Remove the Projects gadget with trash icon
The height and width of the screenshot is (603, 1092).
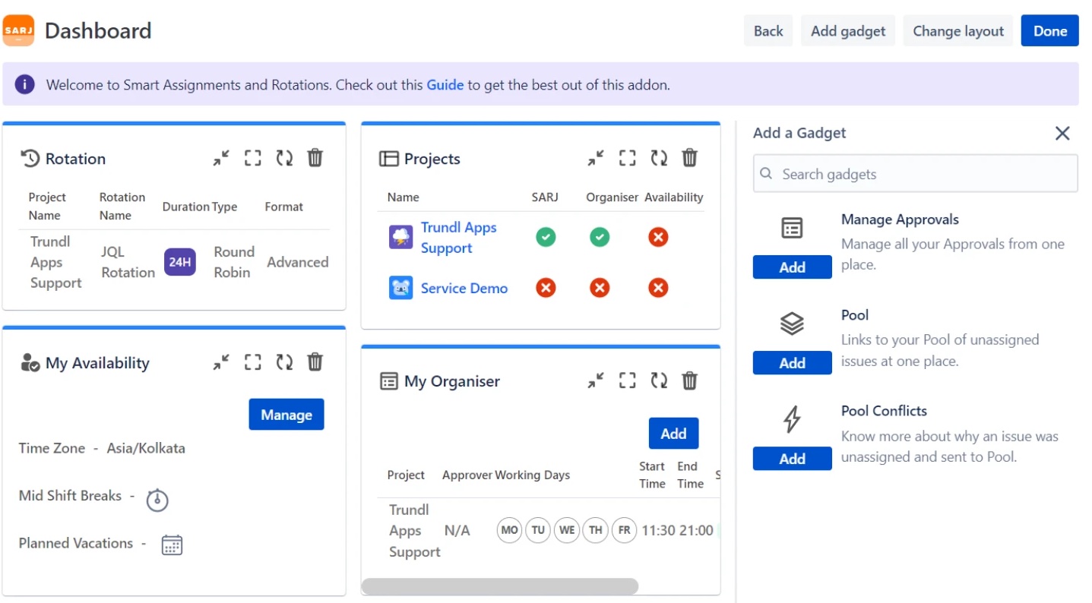pos(690,157)
